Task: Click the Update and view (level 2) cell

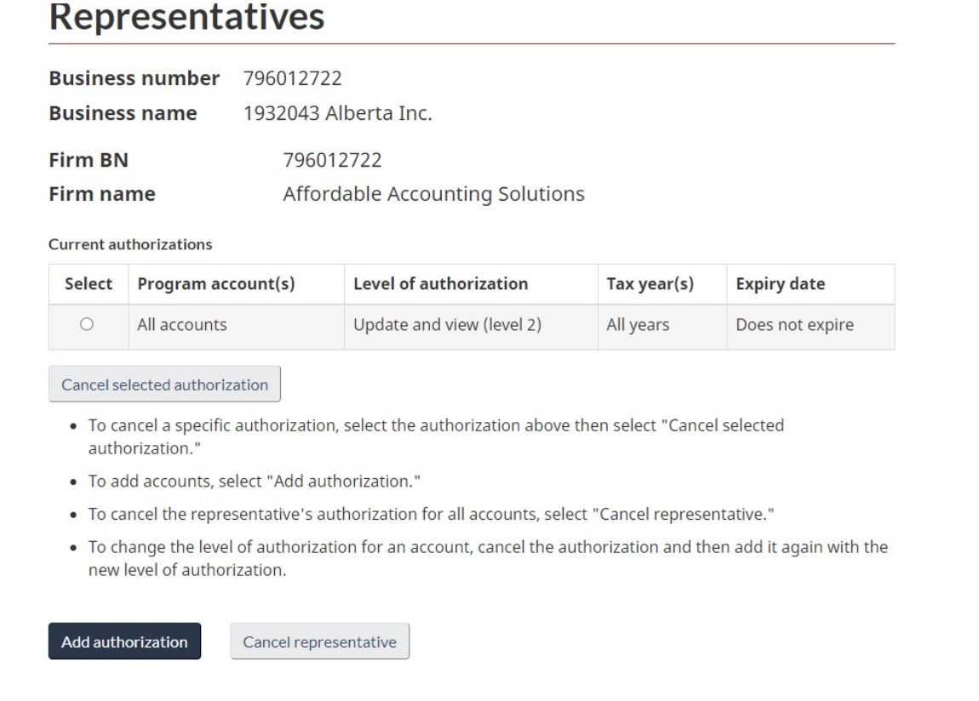Action: pos(447,325)
